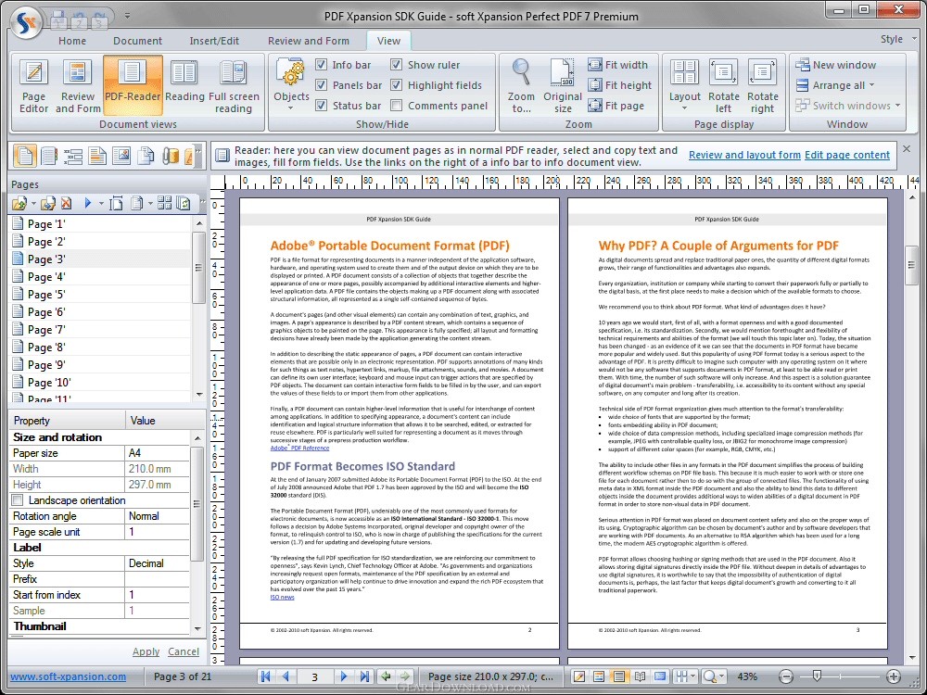Viewport: 927px width, 695px height.
Task: Click the page thumbnails grid icon
Action: point(165,203)
